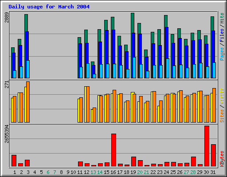
Task: Click day 7 weekend label
Action: [x=55, y=172]
